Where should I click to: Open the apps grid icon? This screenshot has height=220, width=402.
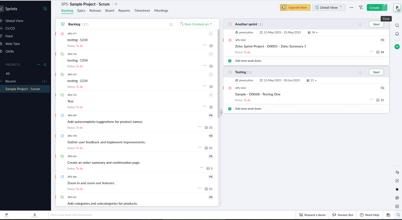click(x=397, y=206)
